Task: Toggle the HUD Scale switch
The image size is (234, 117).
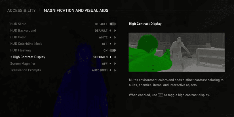Action: pyautogui.click(x=113, y=24)
